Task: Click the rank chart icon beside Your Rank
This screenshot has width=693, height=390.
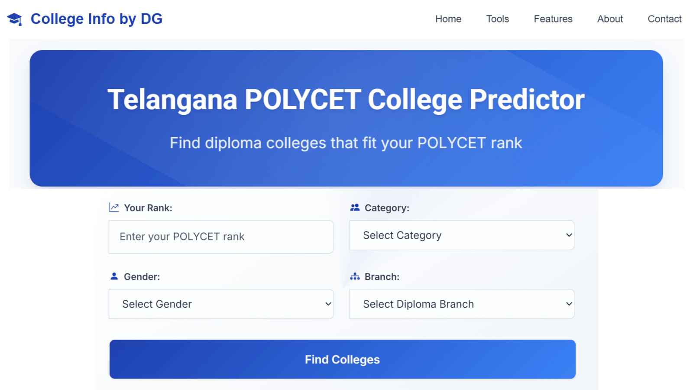Action: click(x=113, y=207)
